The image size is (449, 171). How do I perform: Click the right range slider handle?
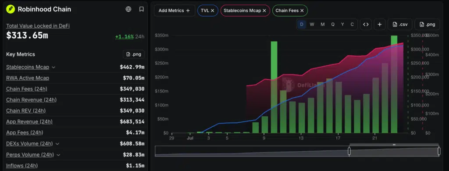[439, 151]
